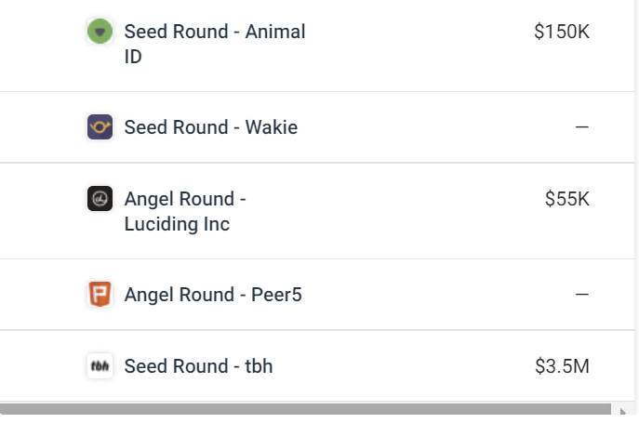The image size is (639, 423).
Task: Open the Seed Round - tbh link
Action: [x=198, y=366]
